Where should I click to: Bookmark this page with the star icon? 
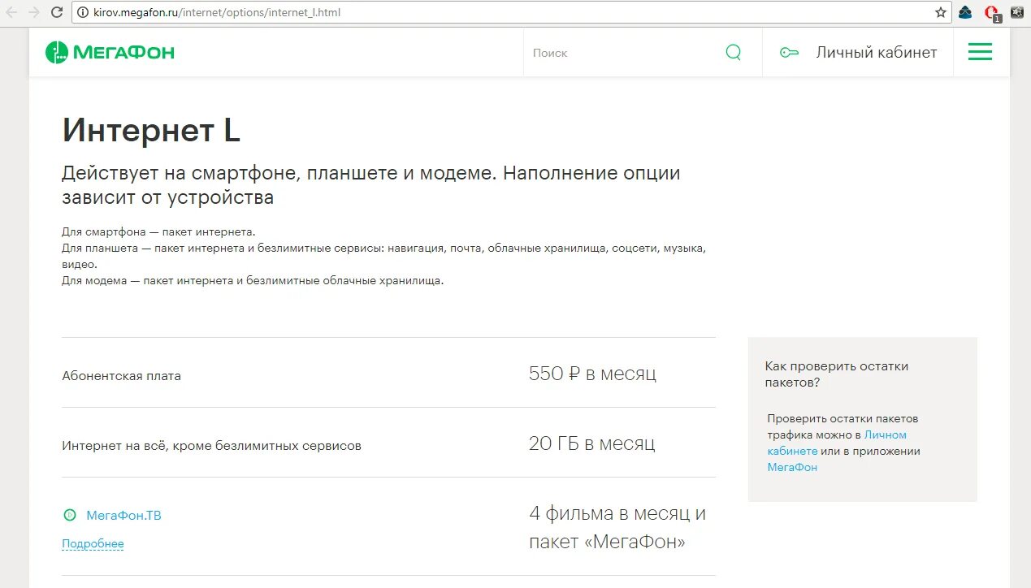941,12
